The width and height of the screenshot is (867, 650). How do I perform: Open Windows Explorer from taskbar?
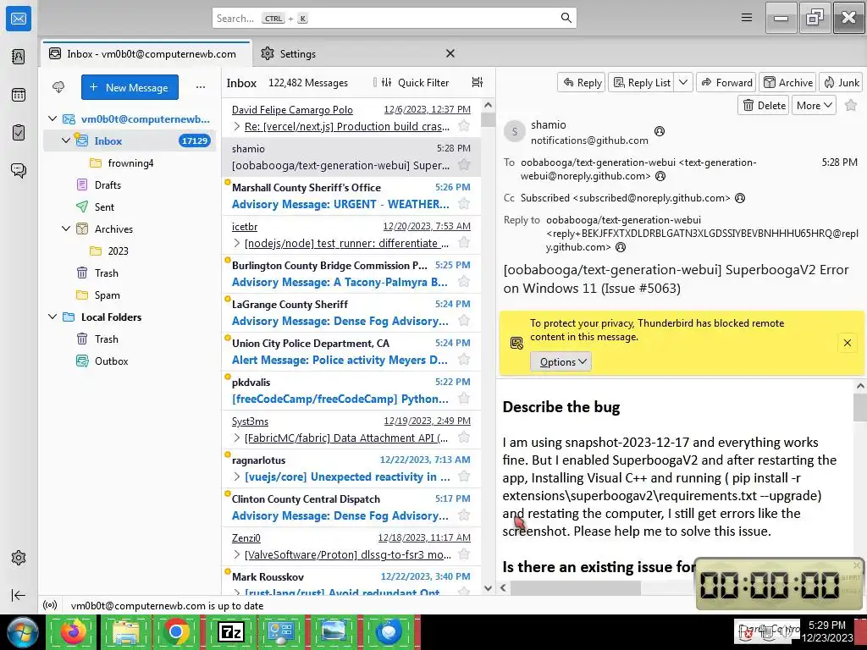pos(125,631)
